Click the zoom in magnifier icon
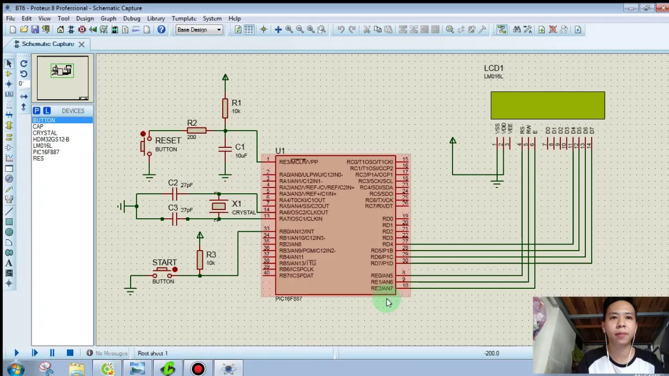 (x=289, y=30)
